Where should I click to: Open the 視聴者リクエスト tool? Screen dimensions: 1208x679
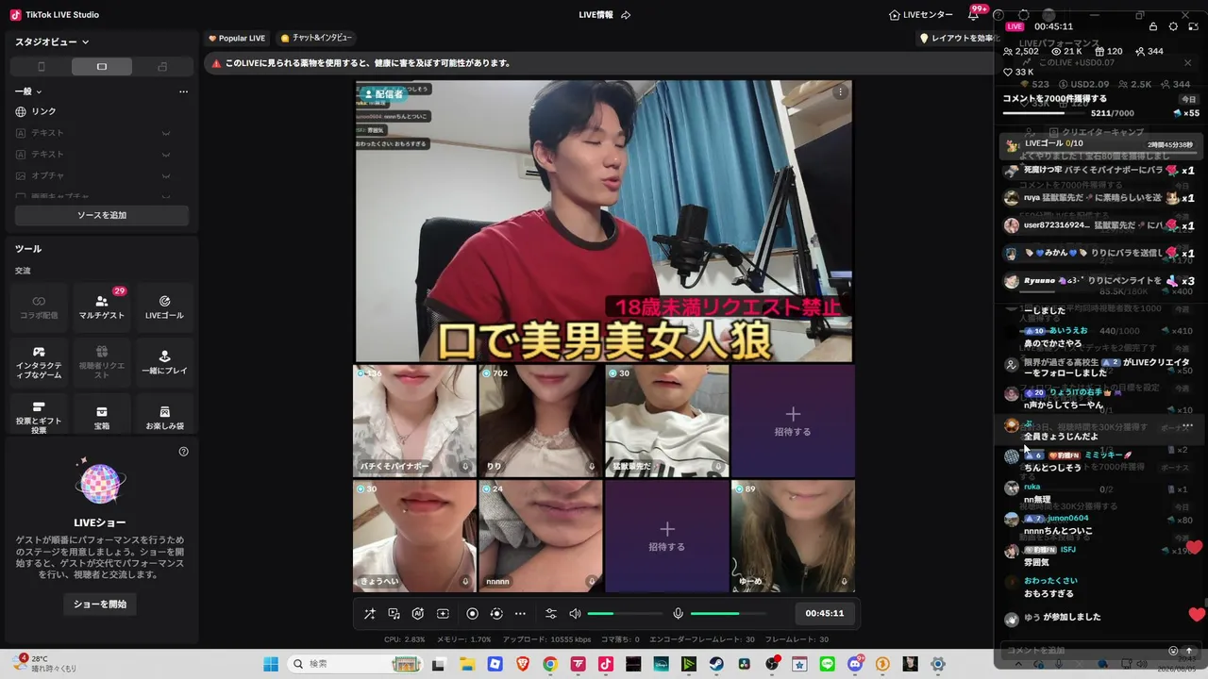point(102,363)
